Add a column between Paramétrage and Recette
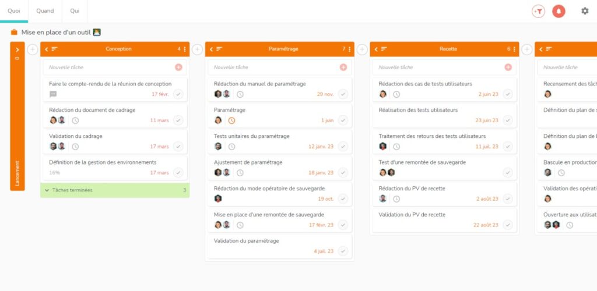The height and width of the screenshot is (291, 597). 362,49
